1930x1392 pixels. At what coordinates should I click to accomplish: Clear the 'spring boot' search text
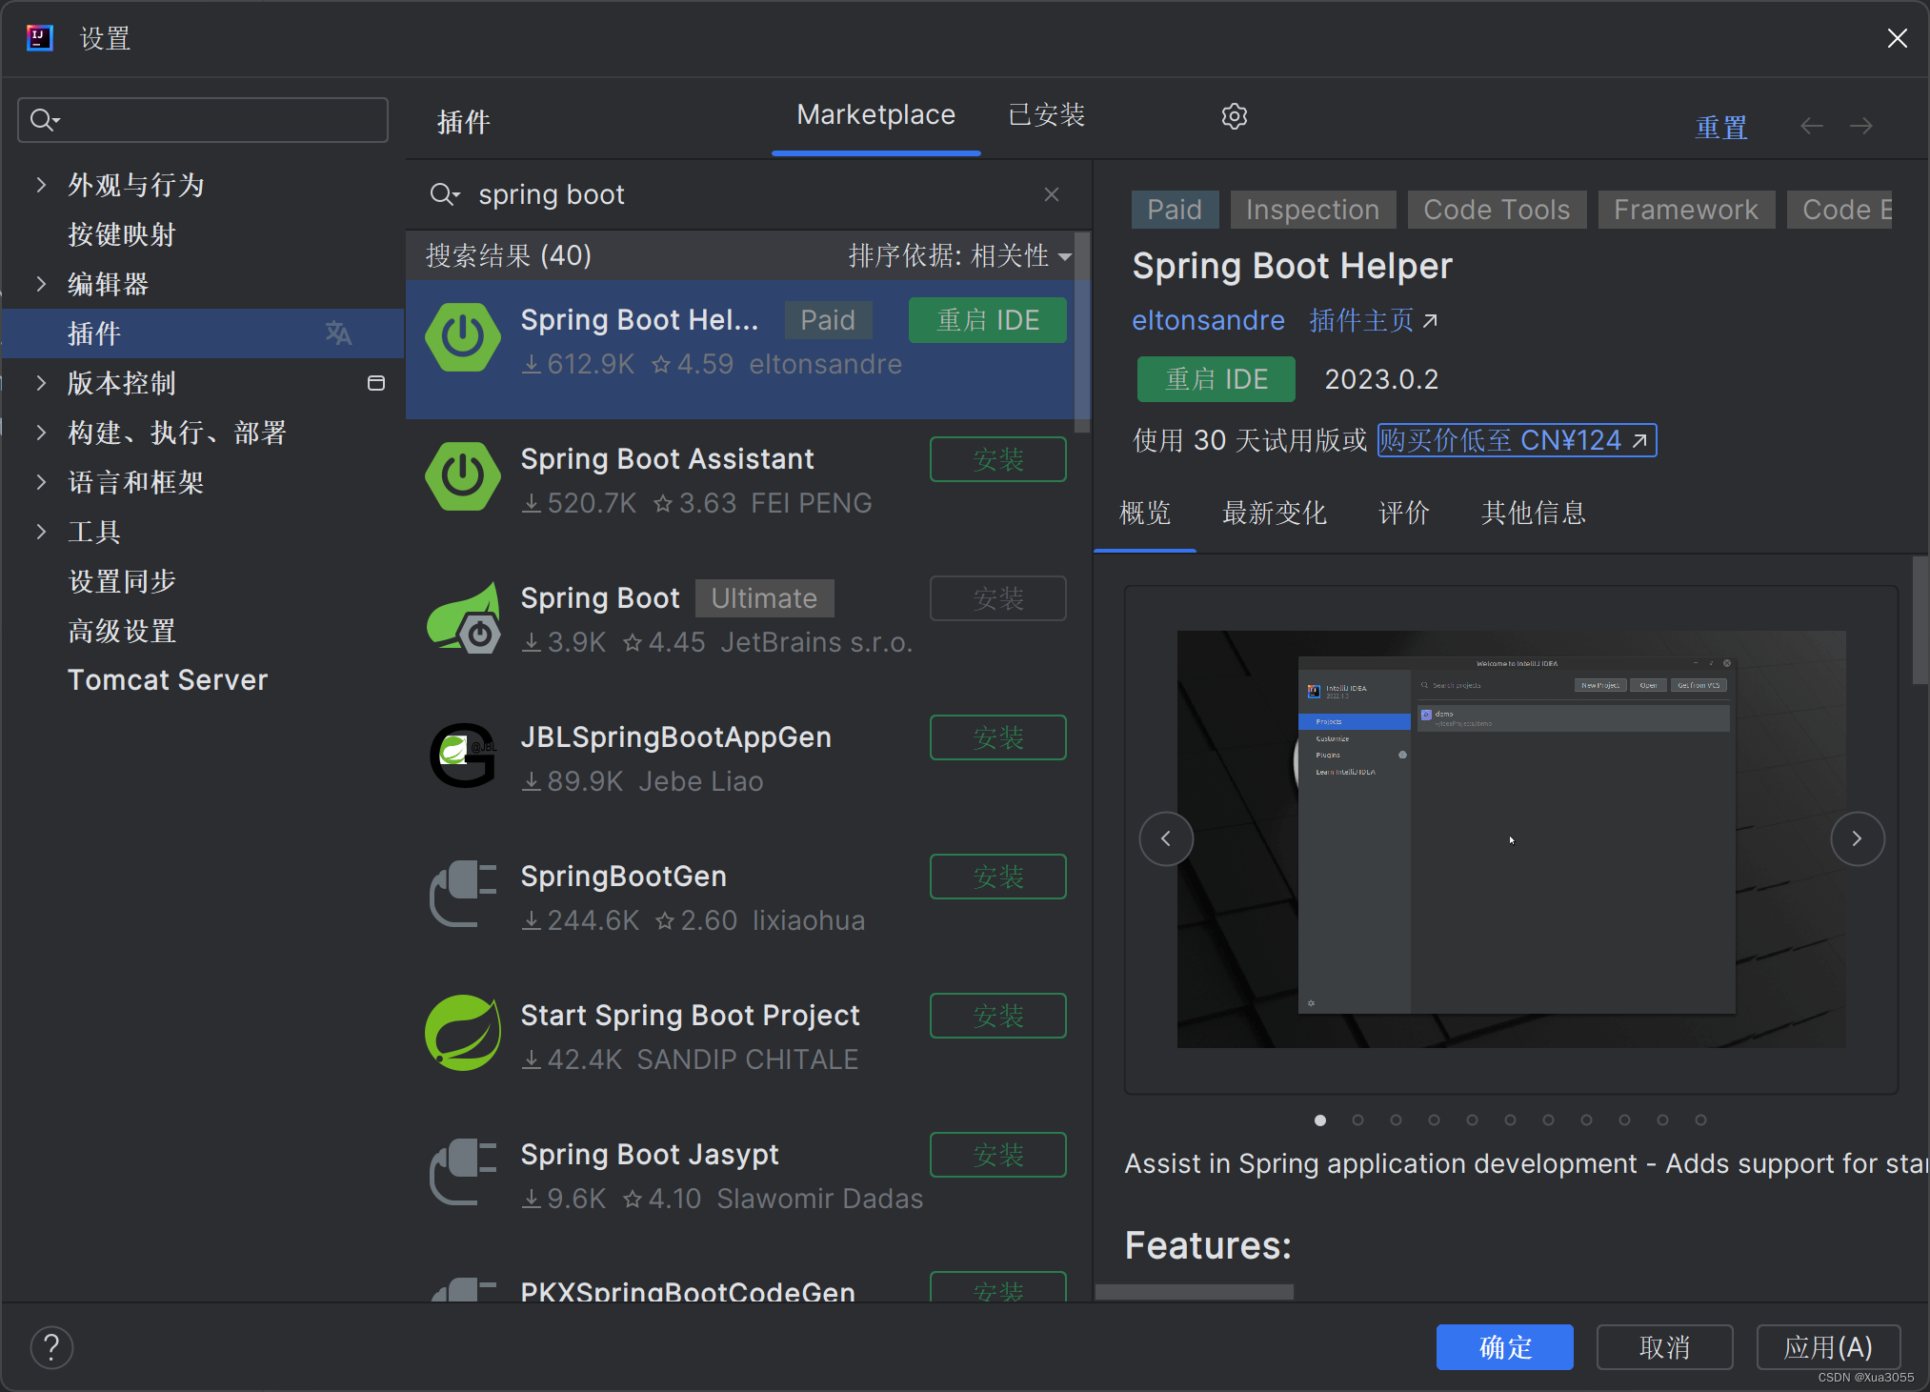click(1052, 194)
